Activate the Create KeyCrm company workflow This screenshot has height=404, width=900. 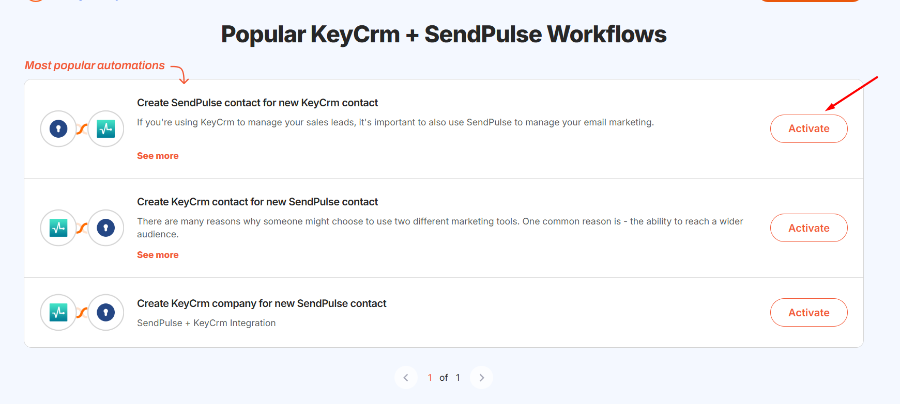[809, 312]
